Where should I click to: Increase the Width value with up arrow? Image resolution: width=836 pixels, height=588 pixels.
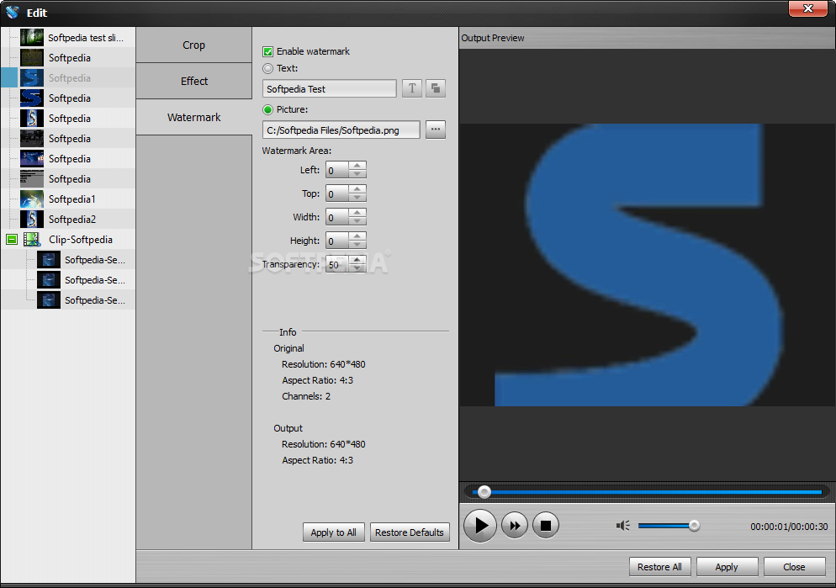(357, 213)
